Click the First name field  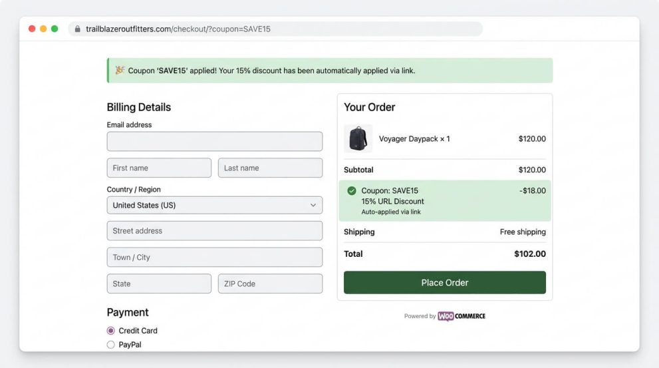coord(160,168)
